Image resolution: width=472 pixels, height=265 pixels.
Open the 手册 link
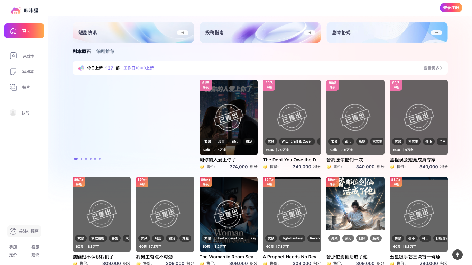pyautogui.click(x=13, y=247)
